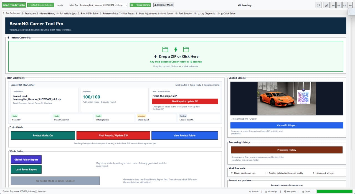
Task: Click the green lightning bolt in drop zone
Action: click(176, 49)
